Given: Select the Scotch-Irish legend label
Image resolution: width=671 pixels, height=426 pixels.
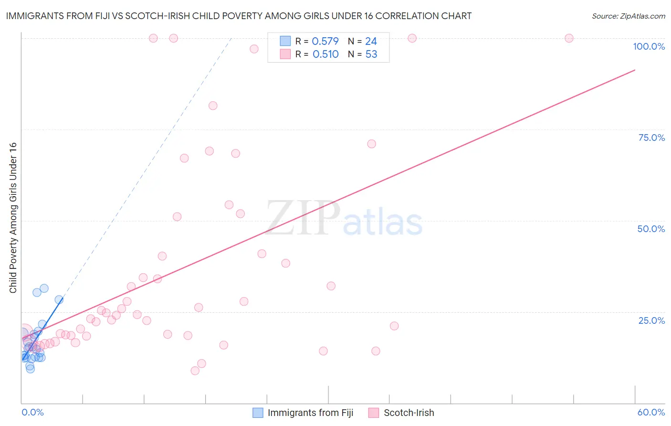Looking at the screenshot, I should click(409, 413).
